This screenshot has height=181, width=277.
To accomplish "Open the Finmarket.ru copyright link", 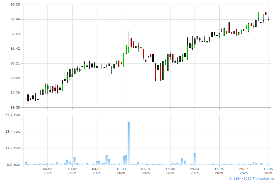I will pos(251,179).
